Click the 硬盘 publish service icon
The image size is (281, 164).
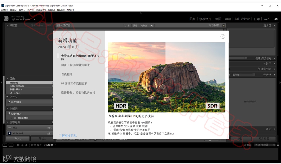(x=10, y=128)
